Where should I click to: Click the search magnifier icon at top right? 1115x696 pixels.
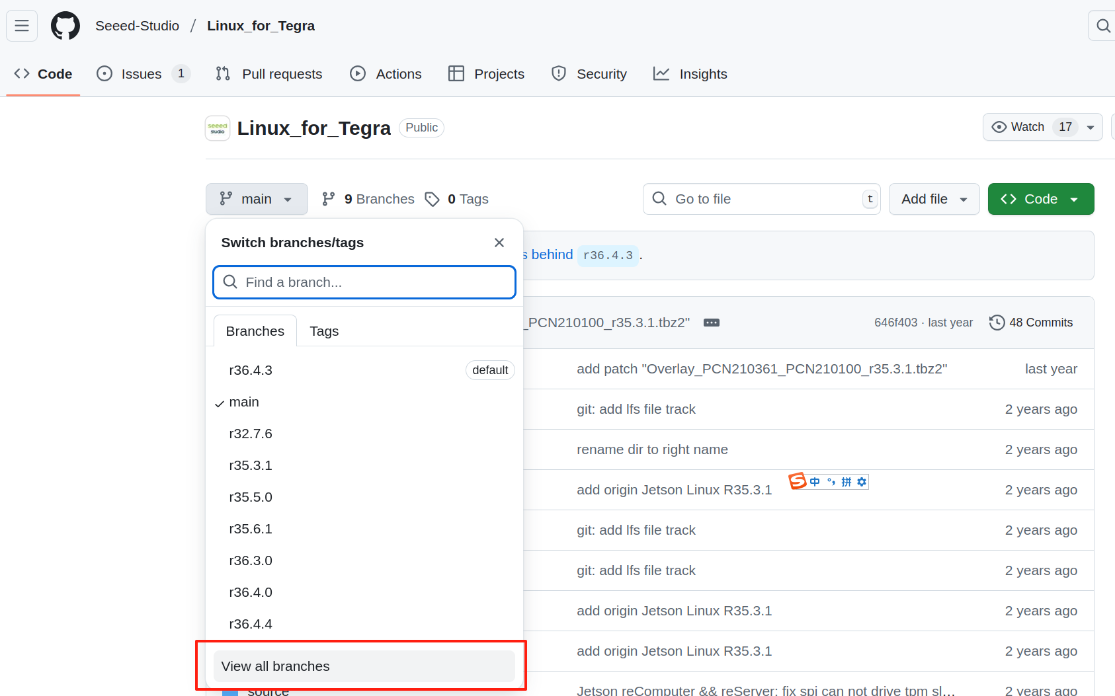click(x=1102, y=26)
